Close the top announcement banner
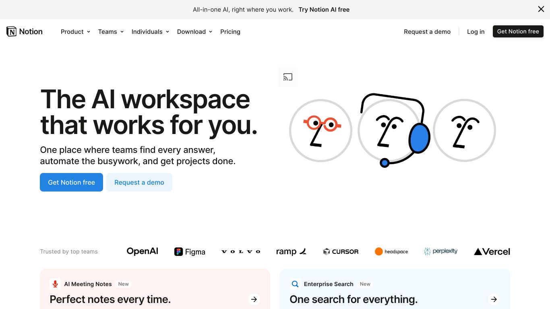The height and width of the screenshot is (309, 550). [x=541, y=9]
